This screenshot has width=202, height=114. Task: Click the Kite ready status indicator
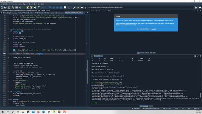point(136,108)
